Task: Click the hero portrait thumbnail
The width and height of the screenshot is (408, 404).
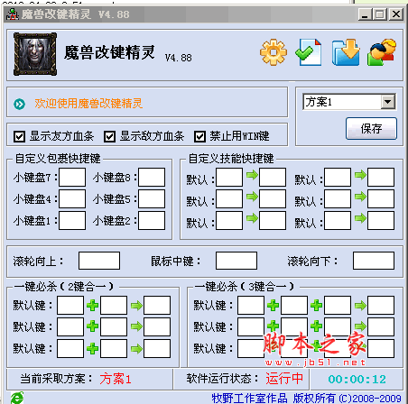Action: click(35, 54)
